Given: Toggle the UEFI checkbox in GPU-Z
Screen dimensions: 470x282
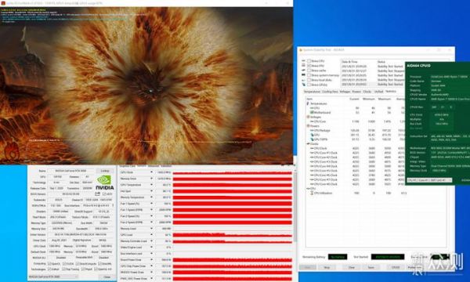Looking at the screenshot, I should pos(103,194).
